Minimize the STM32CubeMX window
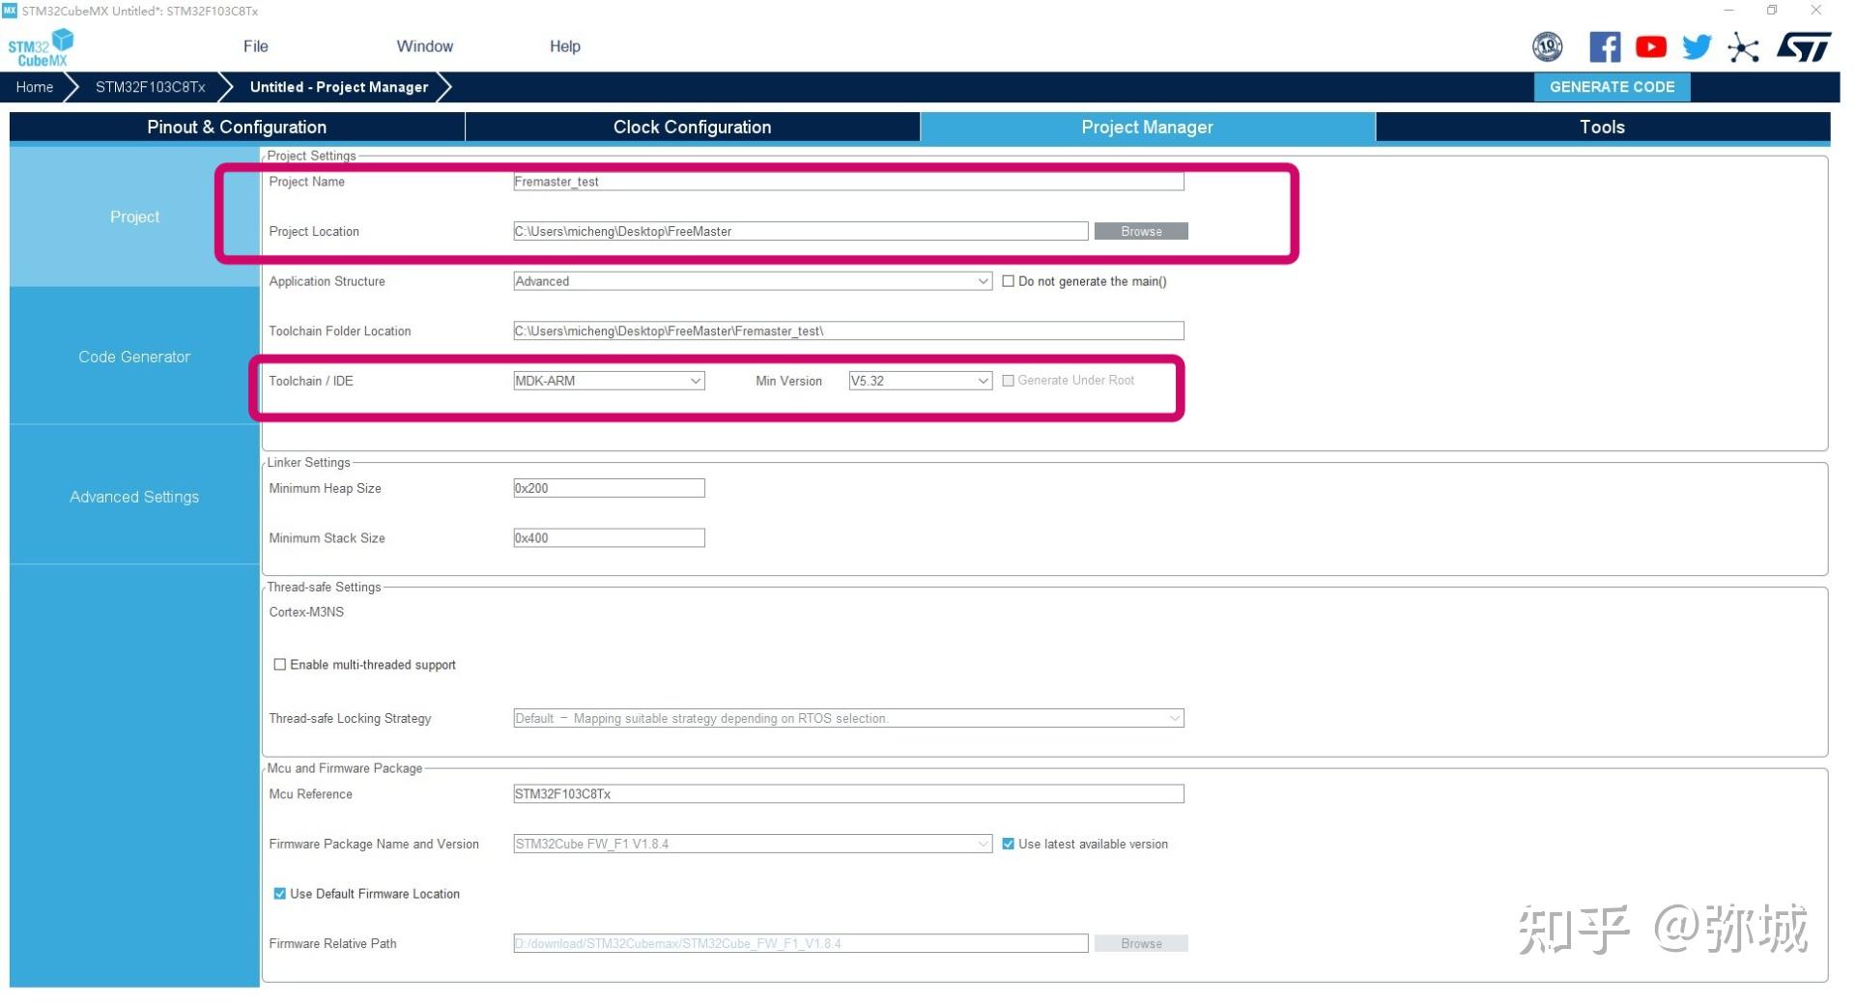1855x1005 pixels. (1728, 10)
